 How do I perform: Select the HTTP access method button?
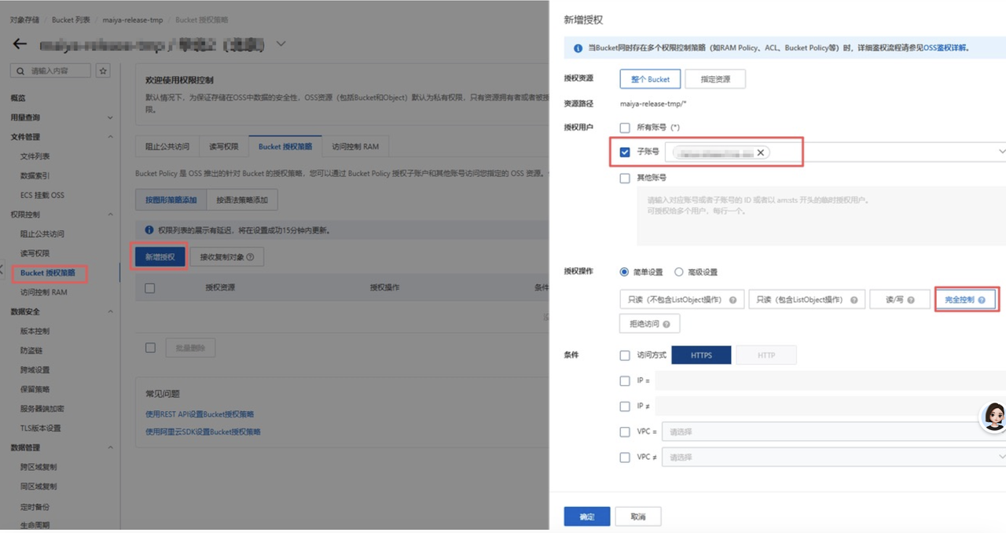(766, 355)
